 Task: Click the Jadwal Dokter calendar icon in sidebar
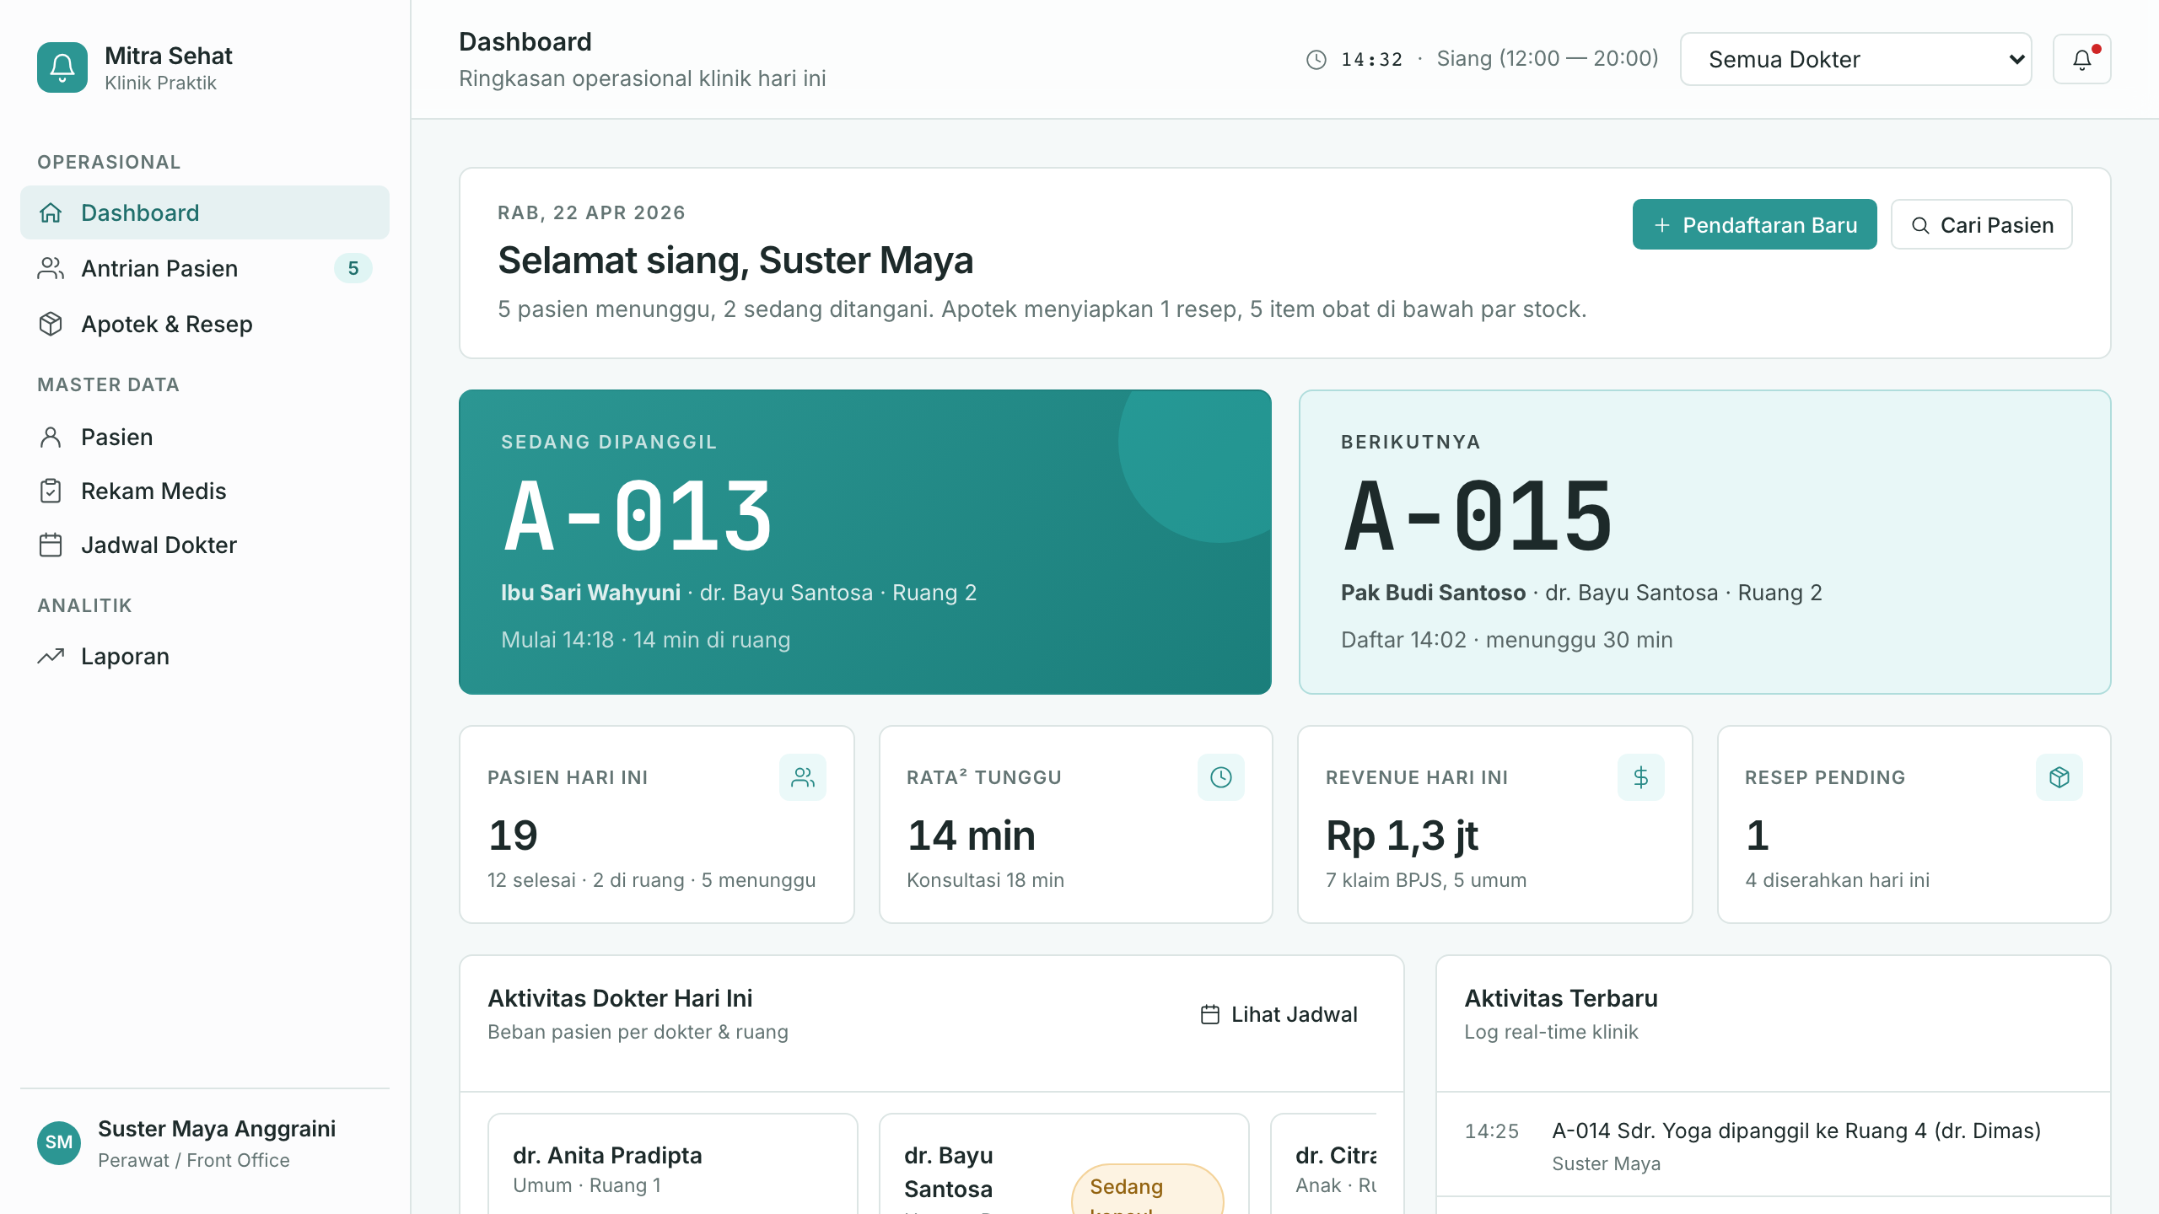51,545
